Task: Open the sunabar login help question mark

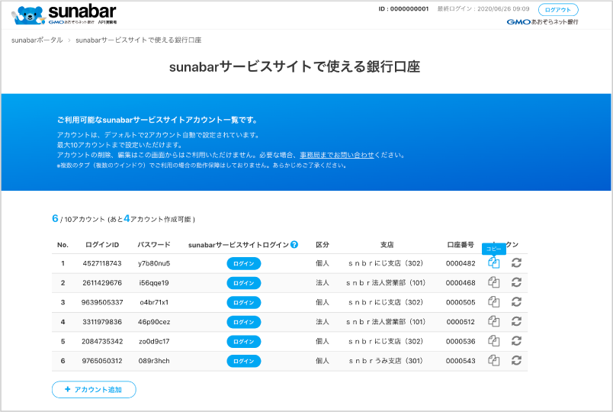Action: pos(294,245)
